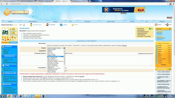The width and height of the screenshot is (175, 98).
Task: Open the tools icon beside the welcome text
Action: (x=24, y=25)
